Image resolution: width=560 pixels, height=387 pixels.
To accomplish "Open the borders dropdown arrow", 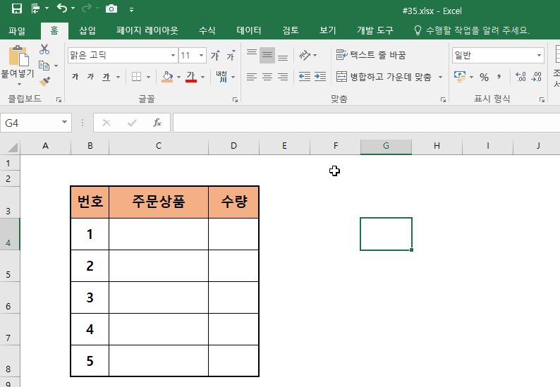I will (x=149, y=77).
